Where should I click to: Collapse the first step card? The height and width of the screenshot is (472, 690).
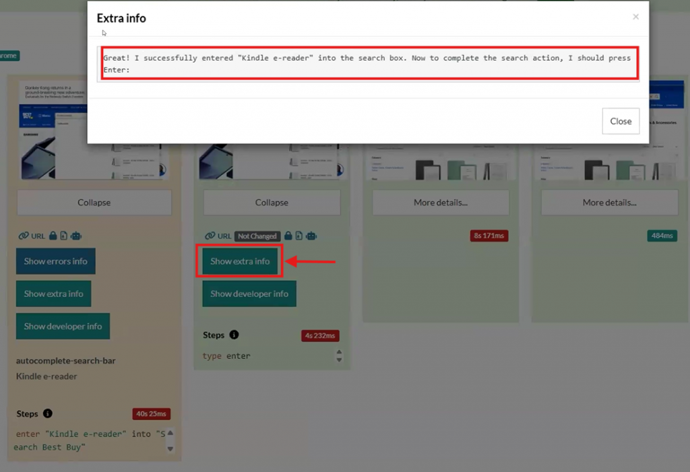click(x=94, y=202)
